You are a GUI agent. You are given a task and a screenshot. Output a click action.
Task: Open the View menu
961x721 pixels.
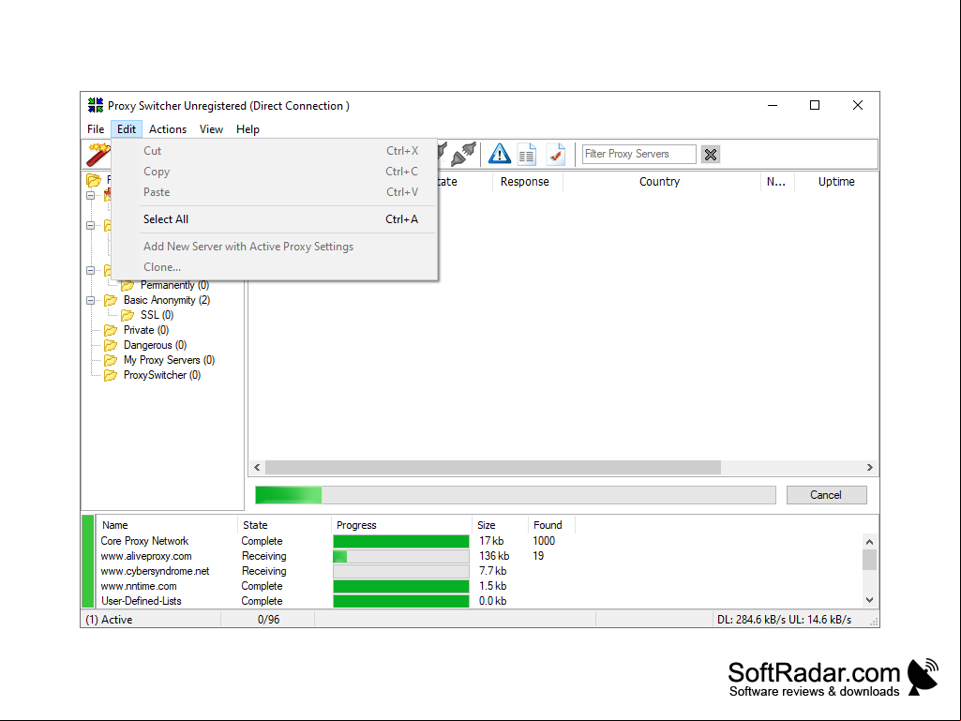[x=212, y=129]
